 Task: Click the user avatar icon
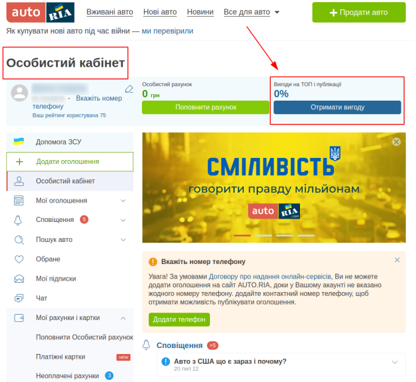coord(19,93)
